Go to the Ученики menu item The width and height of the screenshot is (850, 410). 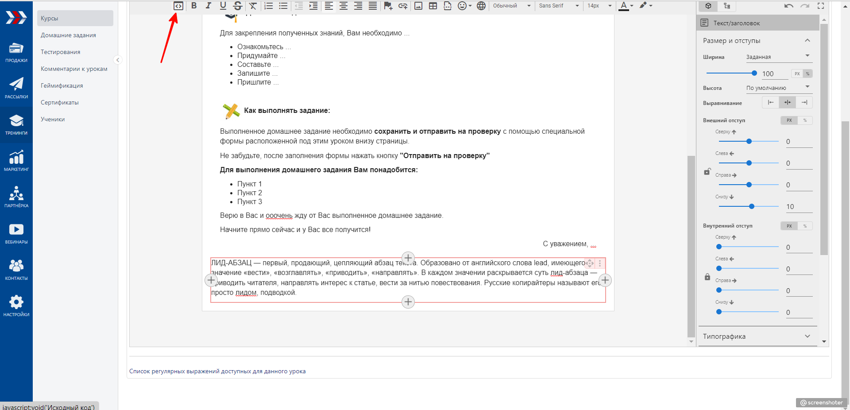pyautogui.click(x=53, y=119)
